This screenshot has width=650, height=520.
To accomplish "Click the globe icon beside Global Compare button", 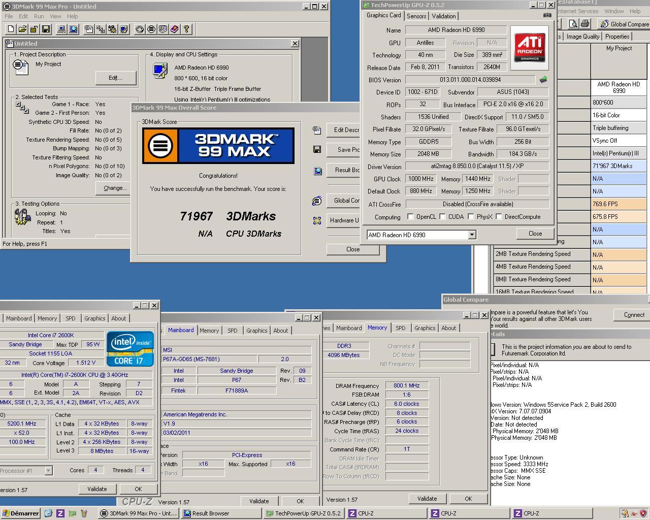I will tap(317, 201).
